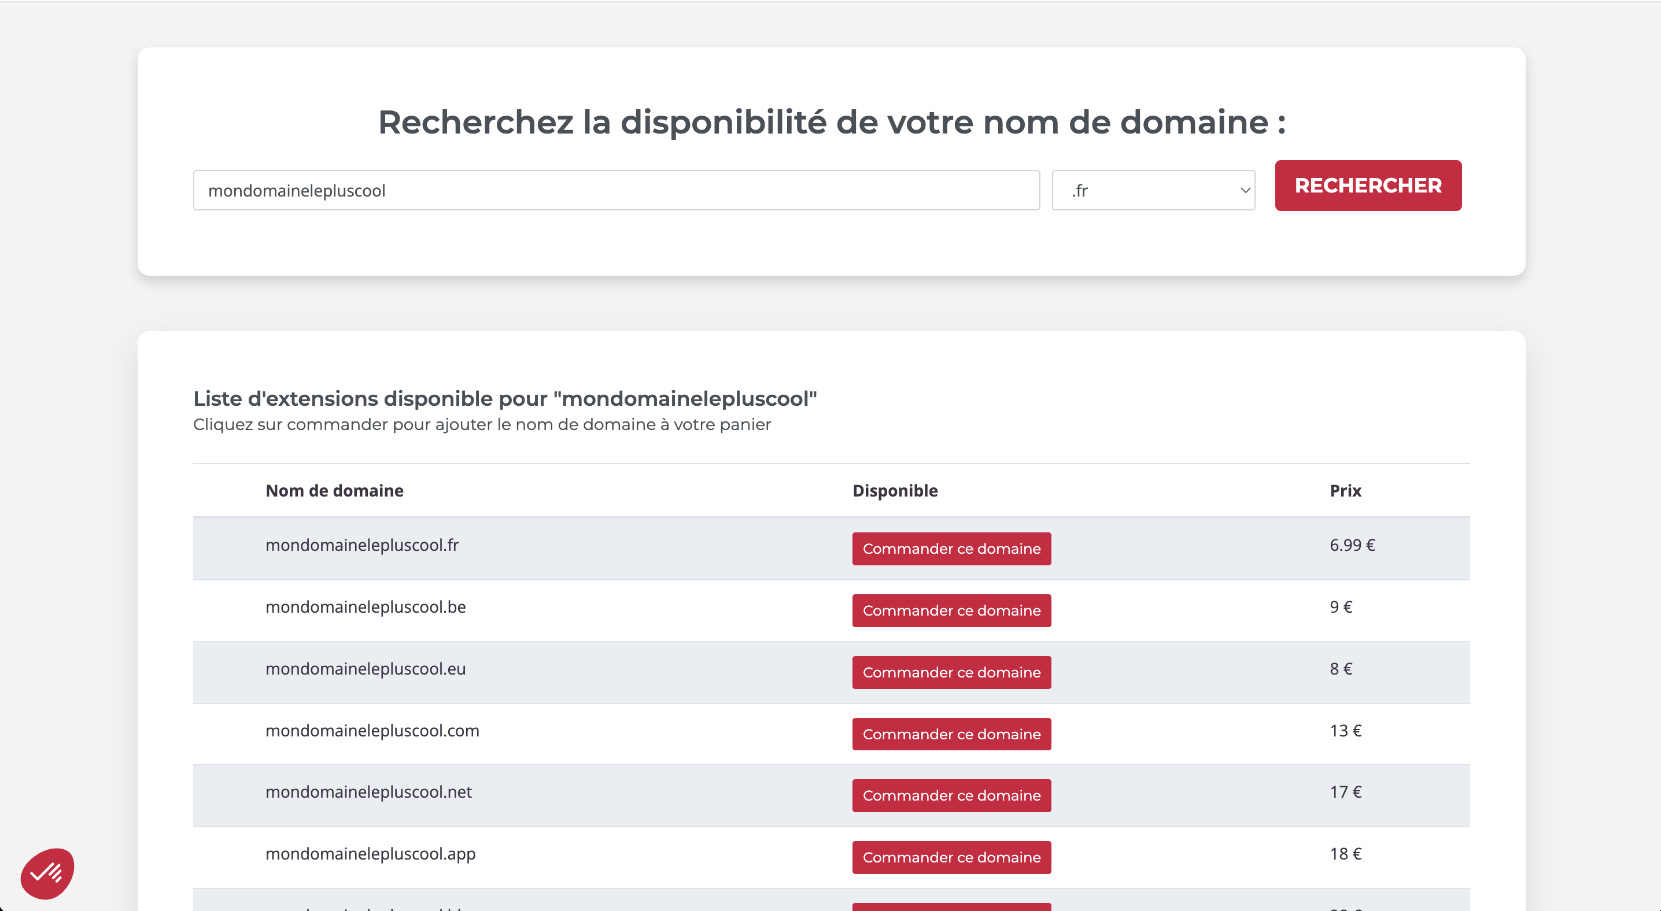
Task: Select the mondomainelepluscool.app domain name text
Action: (370, 854)
